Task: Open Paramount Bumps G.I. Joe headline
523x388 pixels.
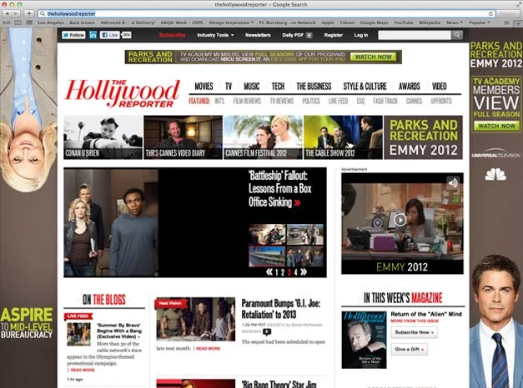Action: 281,309
